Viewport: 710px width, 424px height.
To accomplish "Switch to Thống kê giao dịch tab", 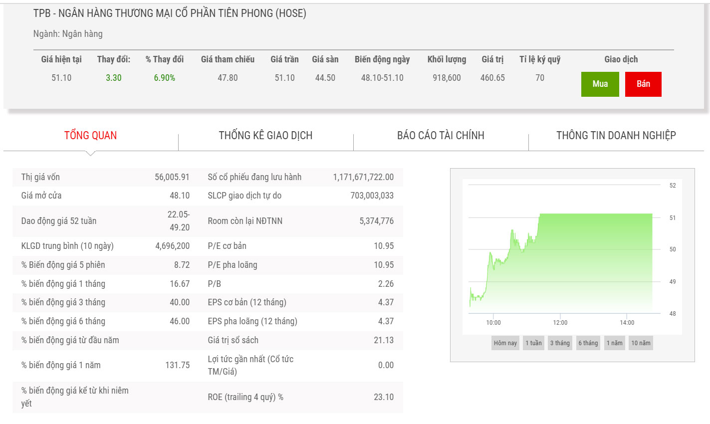I will 265,136.
